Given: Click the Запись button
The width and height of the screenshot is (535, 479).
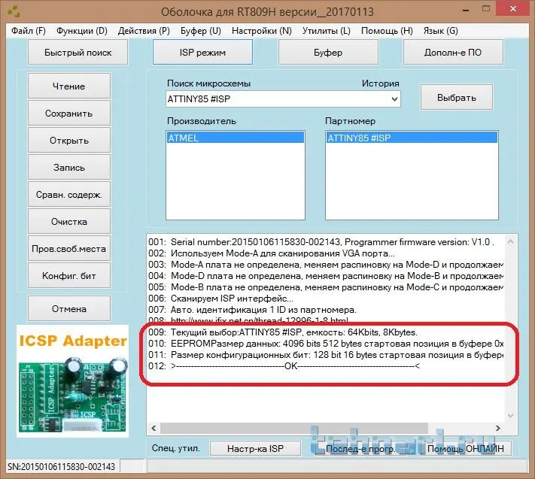Looking at the screenshot, I should (69, 168).
